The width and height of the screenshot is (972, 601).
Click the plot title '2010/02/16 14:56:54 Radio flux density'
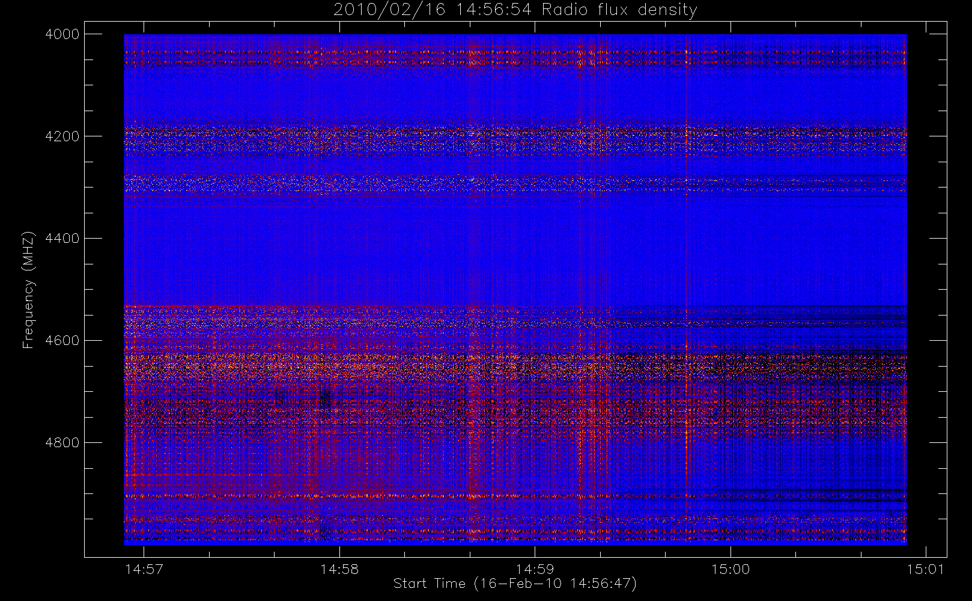(515, 10)
